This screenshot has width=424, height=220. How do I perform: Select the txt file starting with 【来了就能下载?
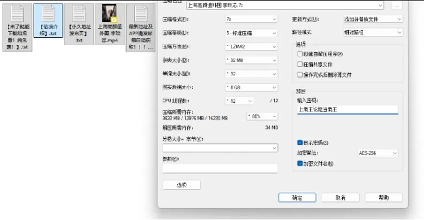click(17, 27)
